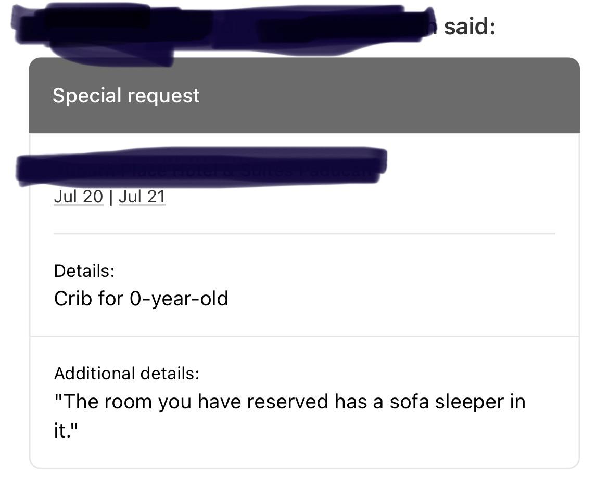Click the Jul 21 check-out date link
This screenshot has width=609, height=488.
[143, 197]
